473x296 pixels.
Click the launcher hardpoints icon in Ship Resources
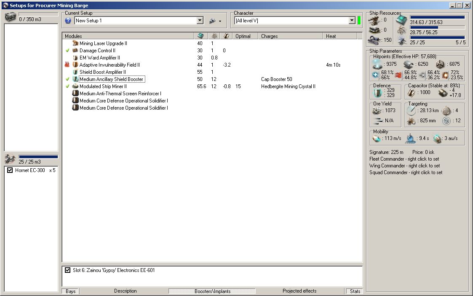point(374,30)
